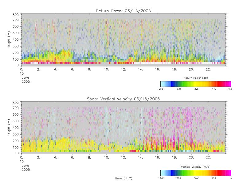Click the '400' height tick on Vertical Velocity plot
Screen dimensions: 243x187
[15, 128]
